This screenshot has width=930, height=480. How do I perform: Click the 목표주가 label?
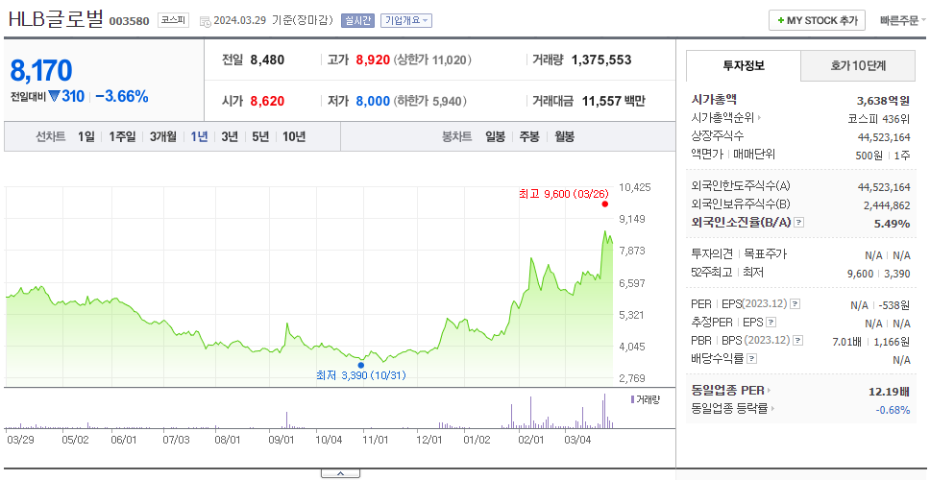click(x=766, y=254)
